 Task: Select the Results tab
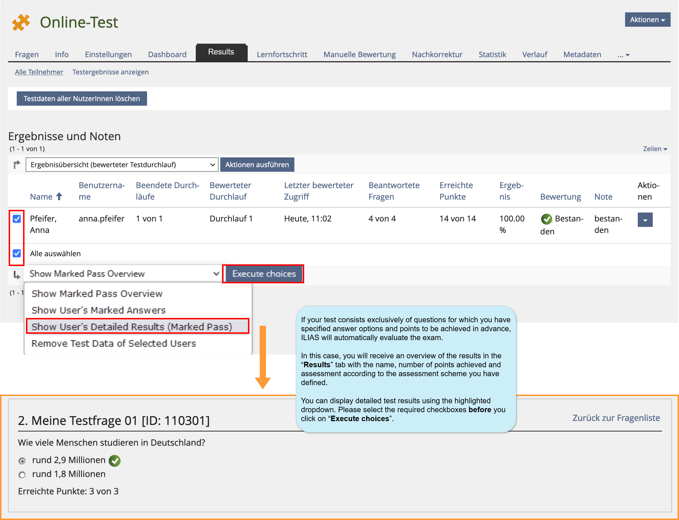click(221, 53)
